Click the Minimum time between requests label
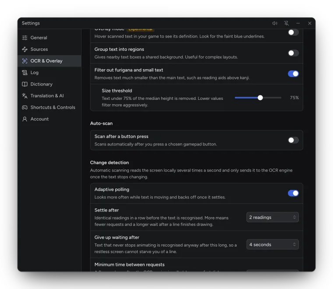333x289 pixels. point(130,265)
